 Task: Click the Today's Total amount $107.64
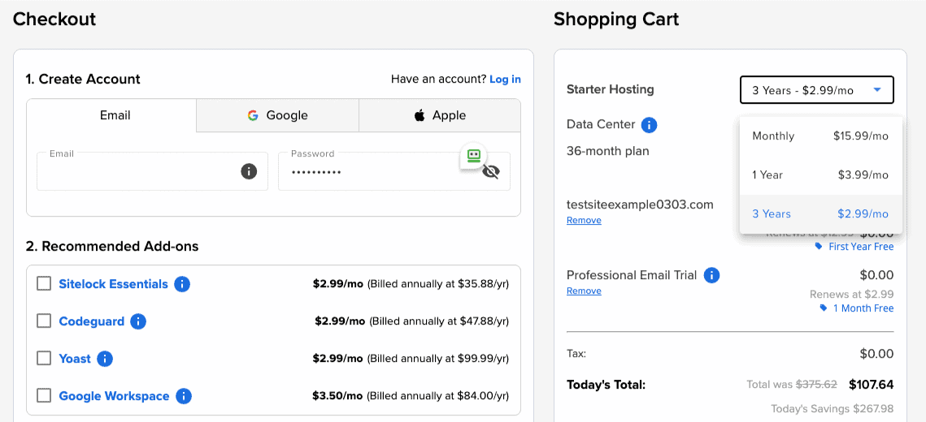871,385
